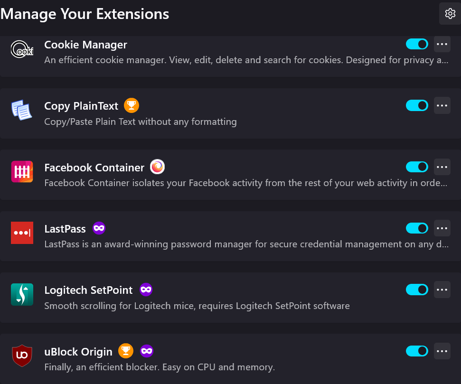Open the Logitech SetPoint extension details
Viewport: 461px width, 384px height.
[88, 290]
